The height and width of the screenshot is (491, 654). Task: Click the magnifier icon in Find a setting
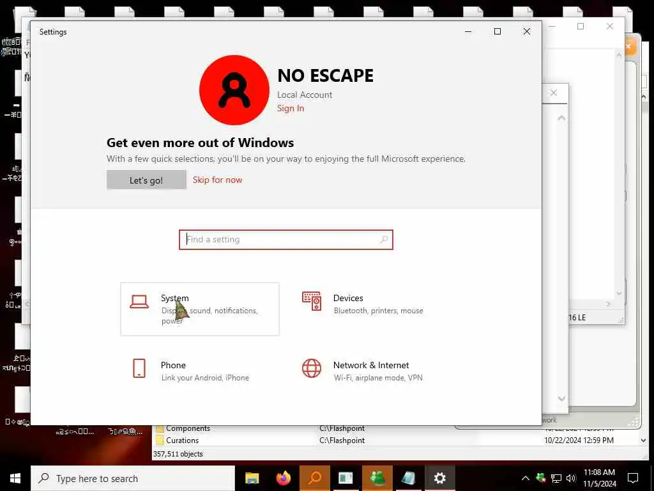tap(384, 239)
